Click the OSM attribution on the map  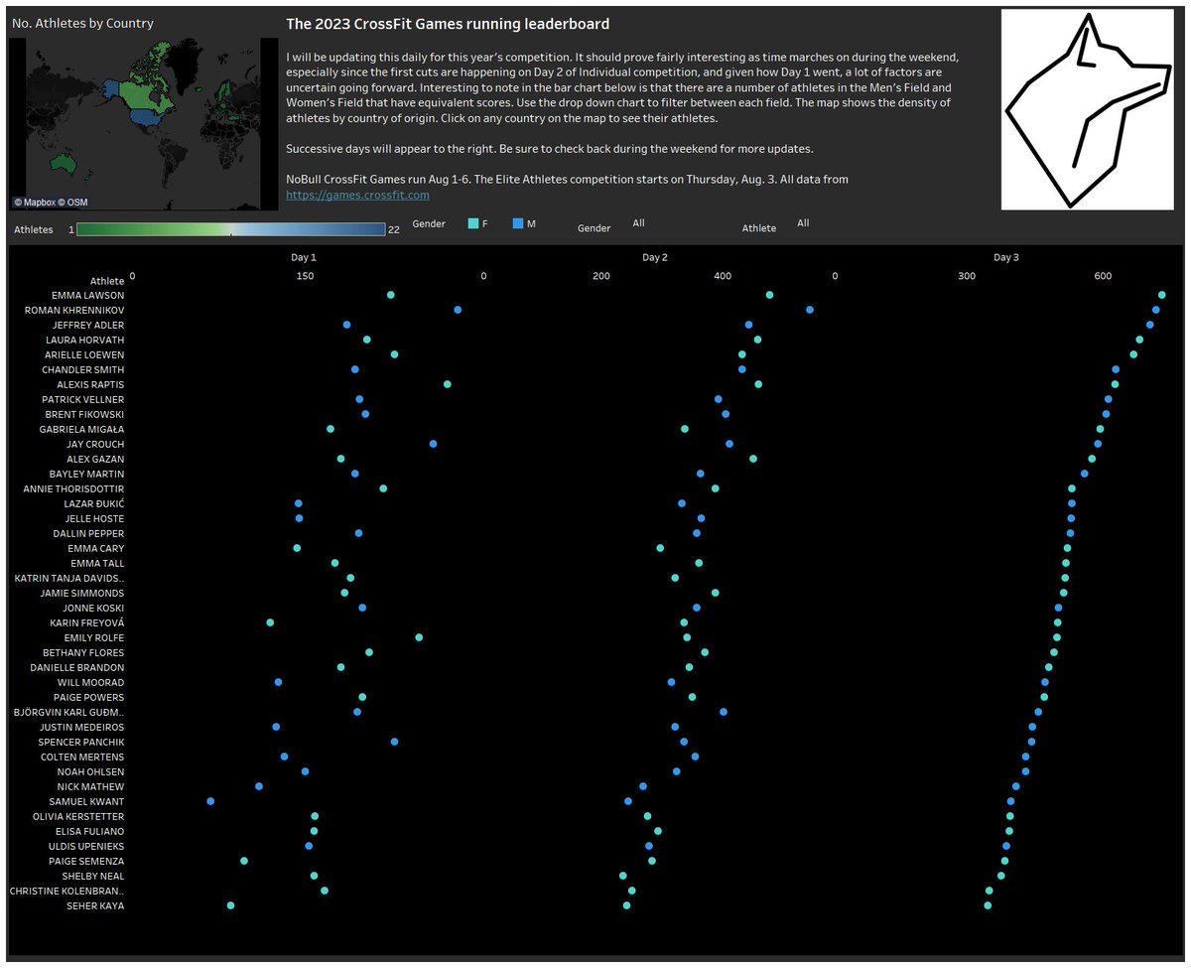coord(72,202)
